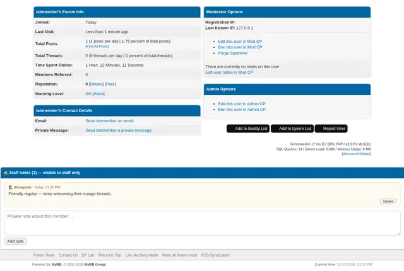
Task: Click the note timestamp 'Today, 01:37 PM'
Action: [x=47, y=187]
